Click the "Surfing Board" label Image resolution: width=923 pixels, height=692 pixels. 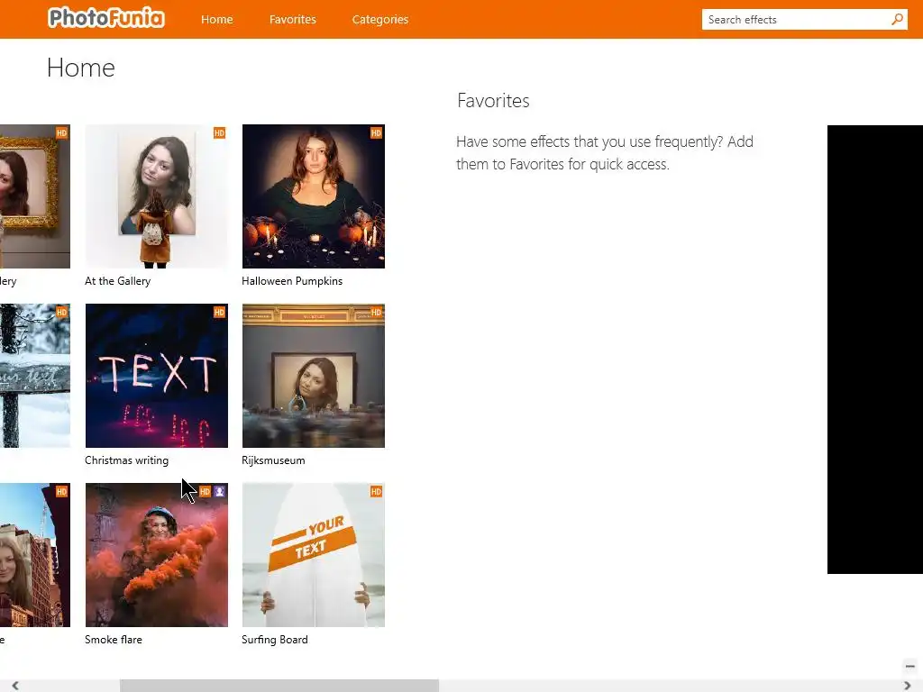click(274, 640)
